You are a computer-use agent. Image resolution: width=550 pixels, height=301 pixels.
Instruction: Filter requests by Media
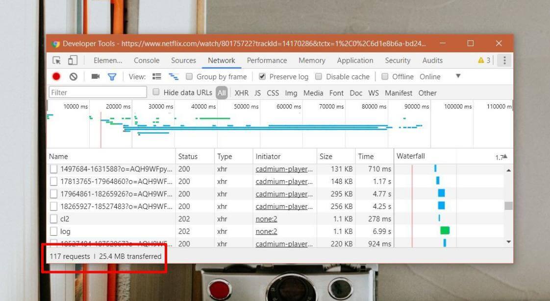[313, 93]
